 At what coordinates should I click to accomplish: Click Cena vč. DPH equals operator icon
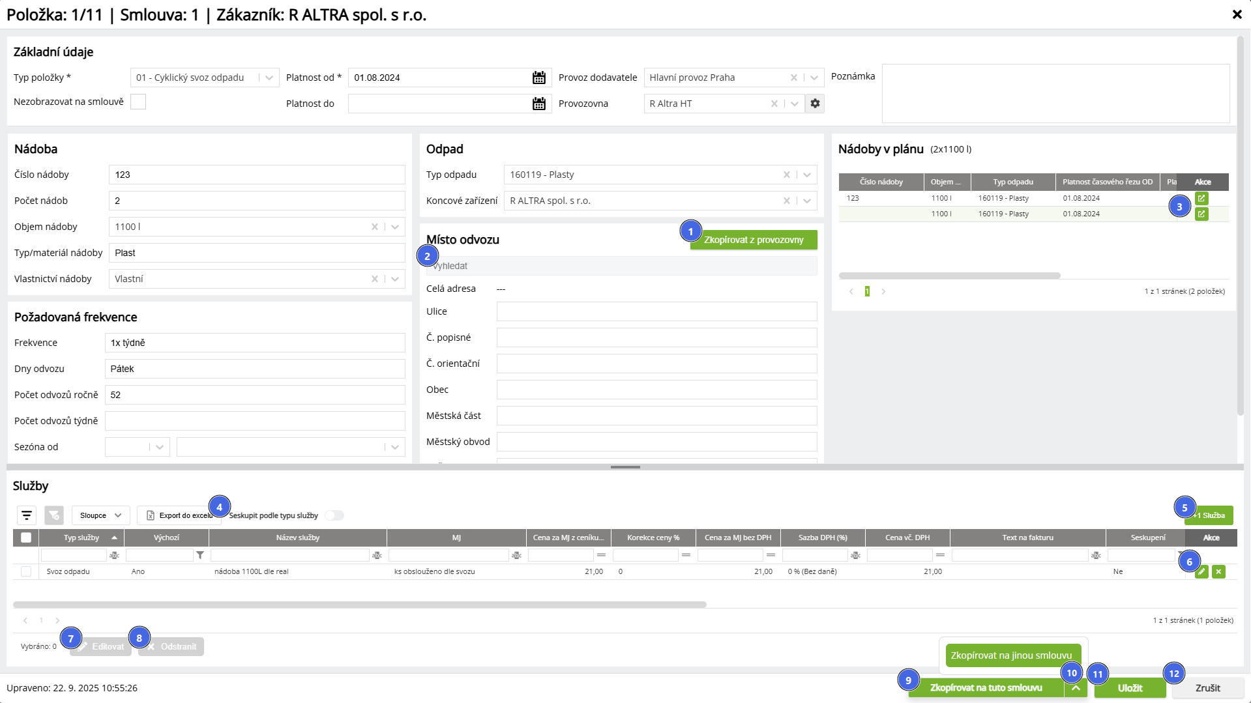(940, 555)
